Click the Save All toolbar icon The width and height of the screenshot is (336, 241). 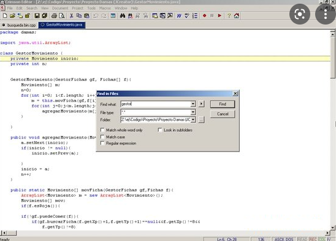(44, 16)
